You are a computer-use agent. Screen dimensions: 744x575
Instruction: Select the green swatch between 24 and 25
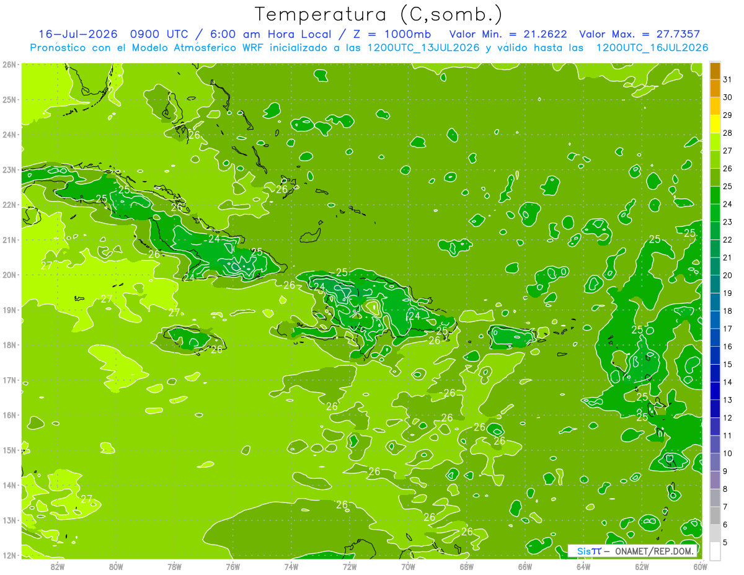pyautogui.click(x=715, y=195)
